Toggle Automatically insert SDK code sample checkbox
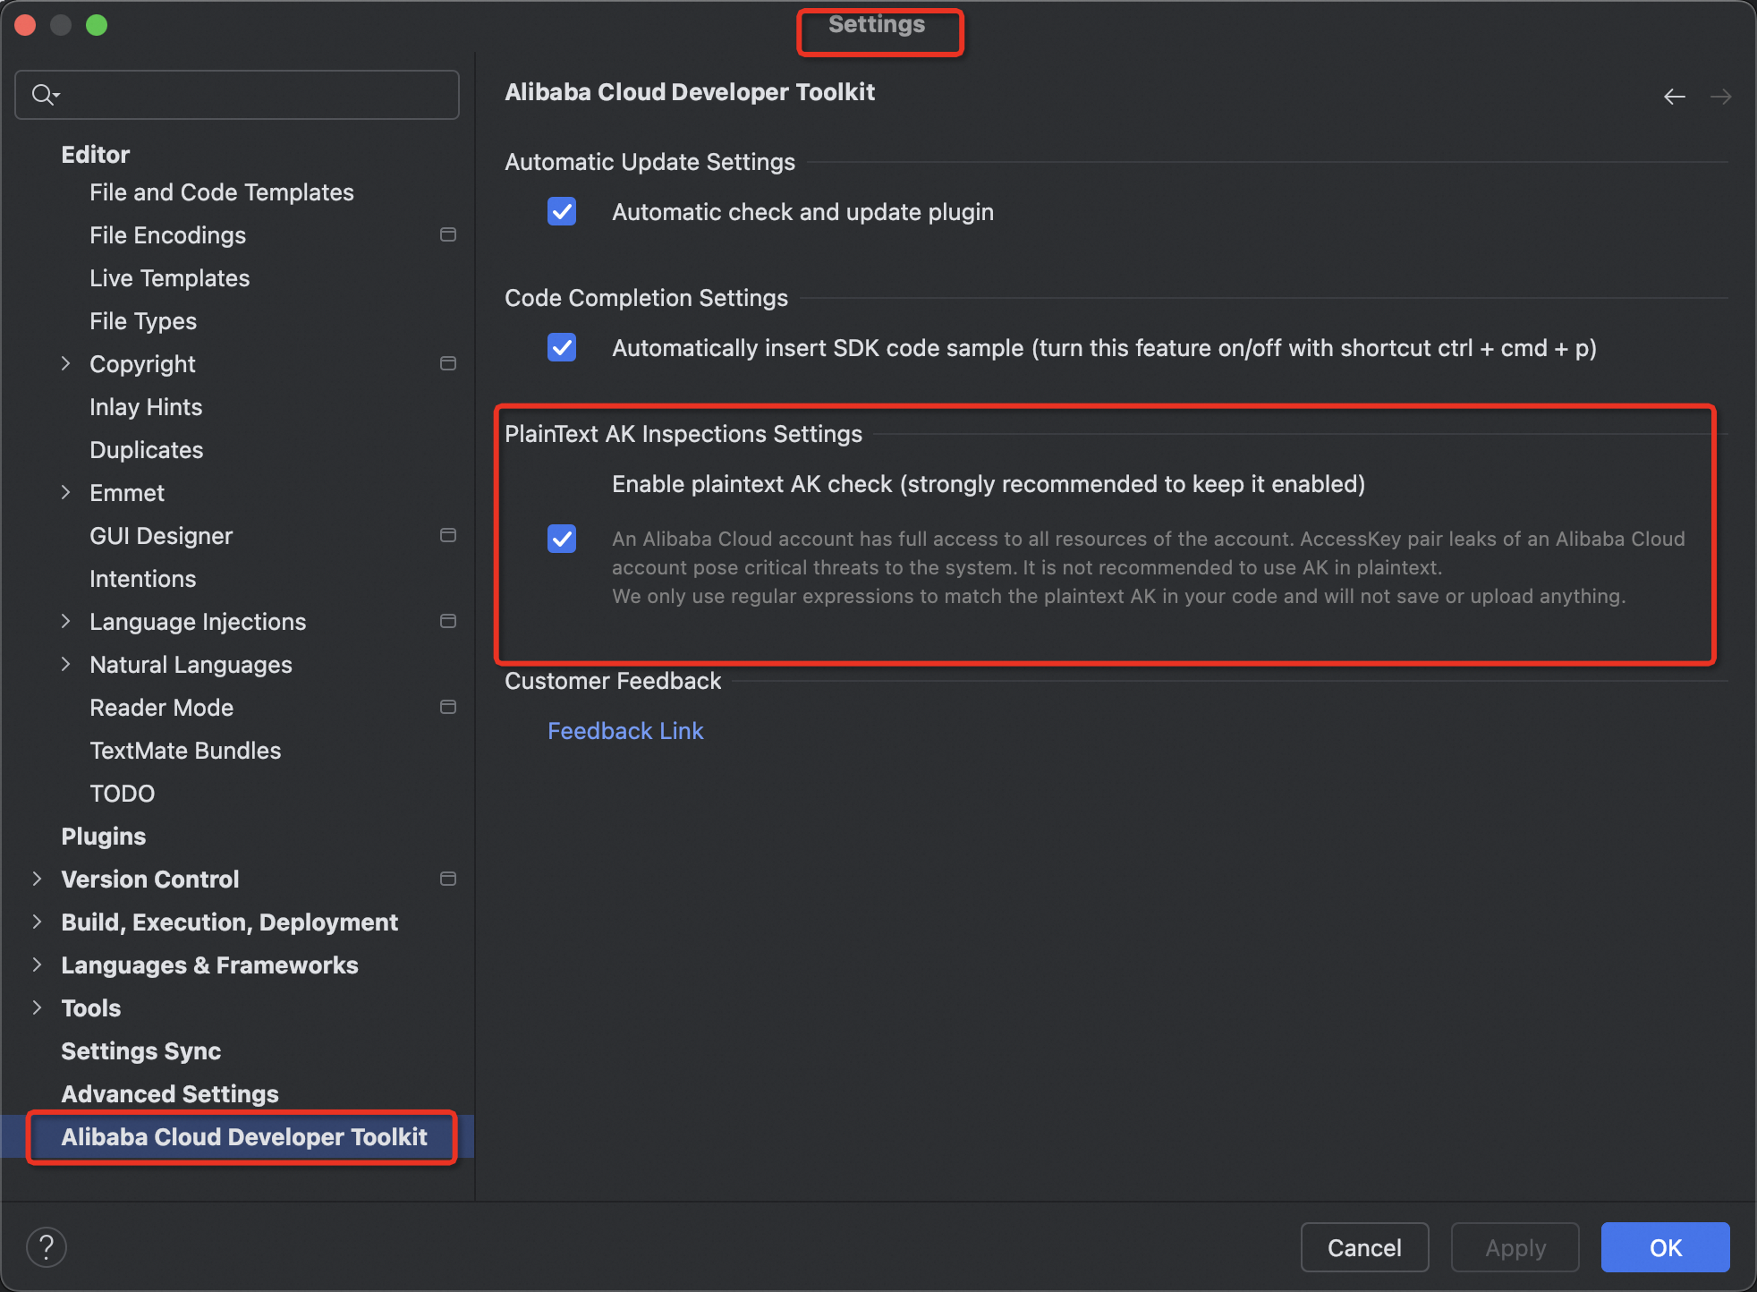The width and height of the screenshot is (1757, 1292). 562,347
